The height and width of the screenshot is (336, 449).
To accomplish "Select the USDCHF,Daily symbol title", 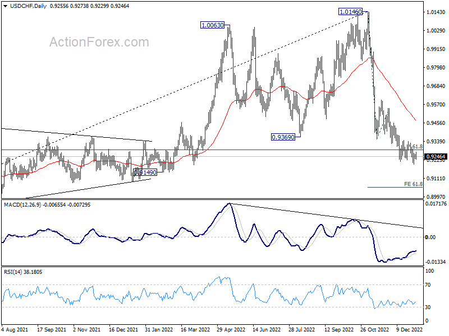I will click(29, 6).
